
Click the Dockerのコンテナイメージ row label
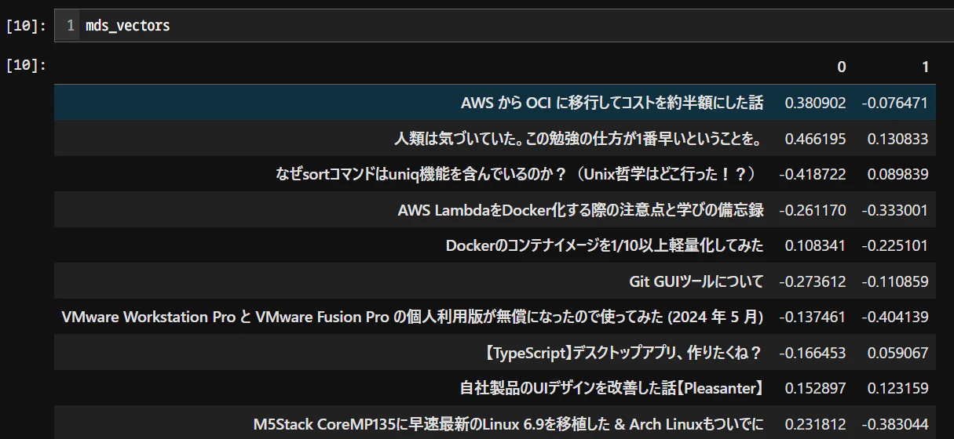604,245
